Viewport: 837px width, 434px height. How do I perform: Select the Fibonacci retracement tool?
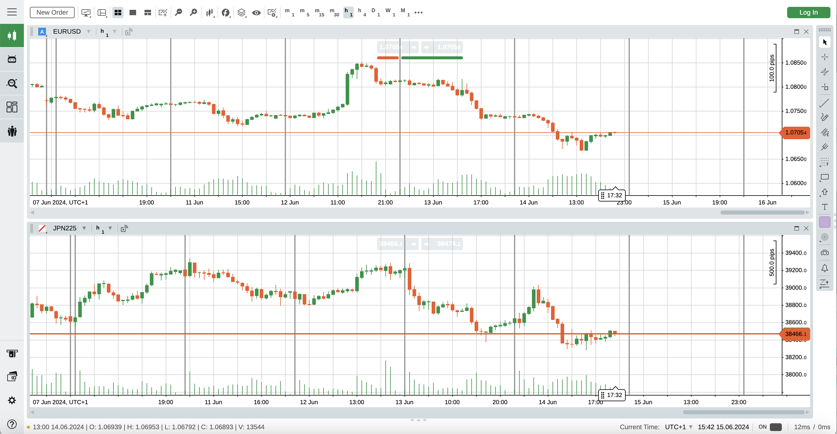[825, 162]
